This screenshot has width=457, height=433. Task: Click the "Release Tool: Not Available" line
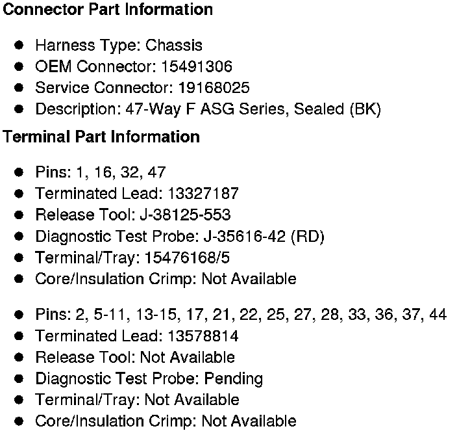(135, 357)
